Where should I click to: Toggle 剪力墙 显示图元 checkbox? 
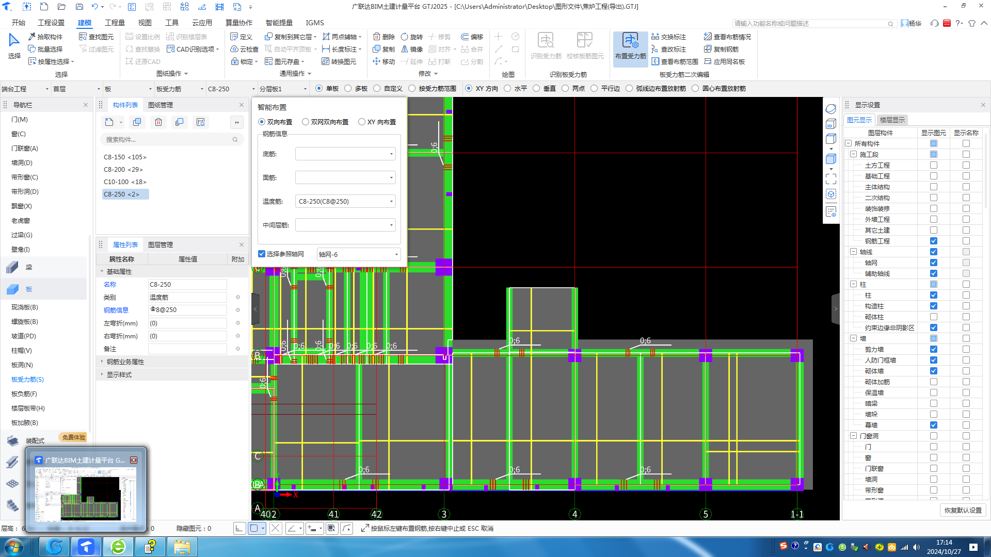934,349
